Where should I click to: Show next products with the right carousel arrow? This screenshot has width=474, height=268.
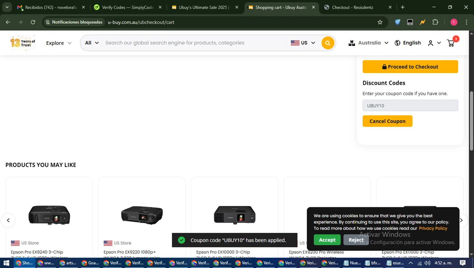point(461,220)
